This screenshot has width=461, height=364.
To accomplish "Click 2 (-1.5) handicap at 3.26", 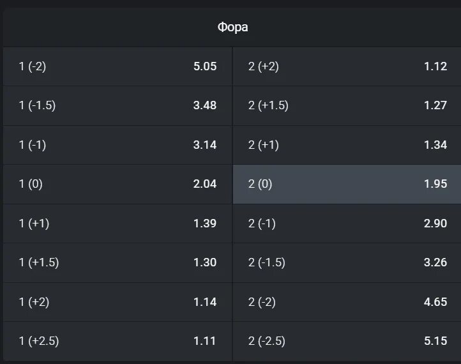I will (347, 262).
